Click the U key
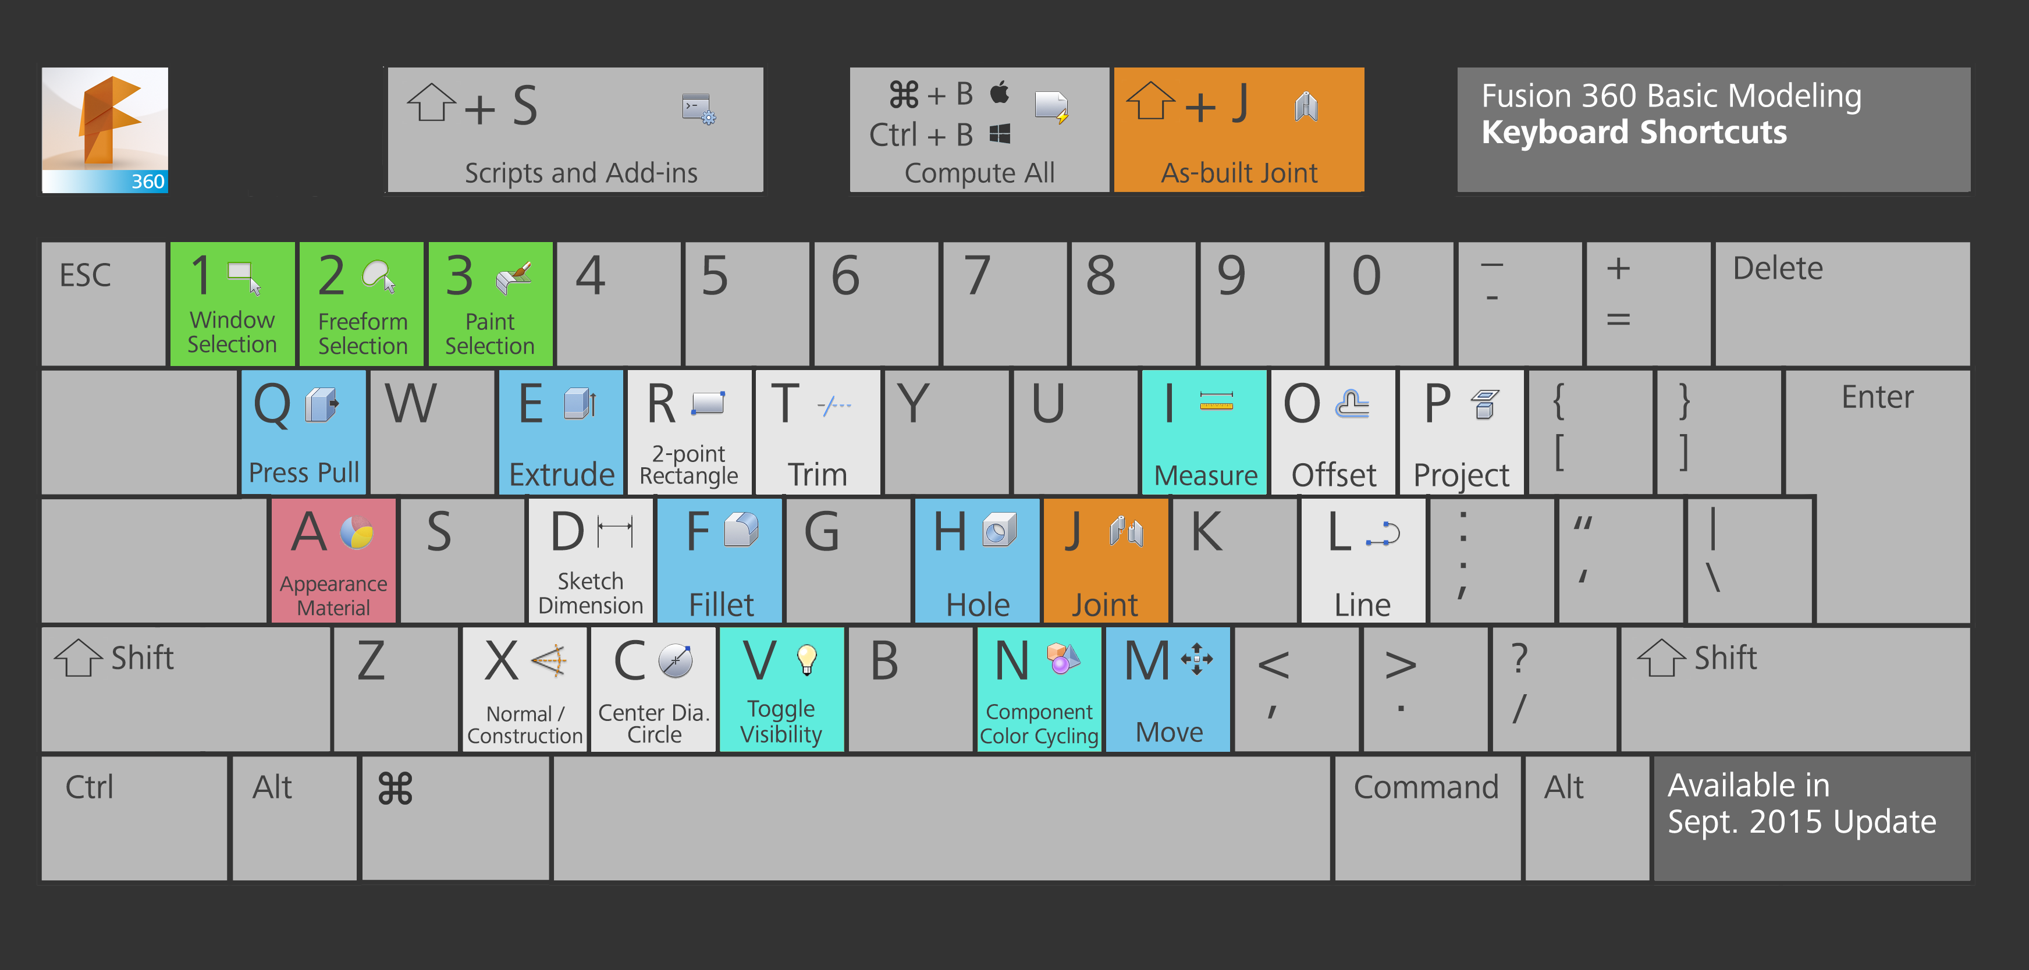Image resolution: width=2029 pixels, height=970 pixels. [x=1076, y=432]
